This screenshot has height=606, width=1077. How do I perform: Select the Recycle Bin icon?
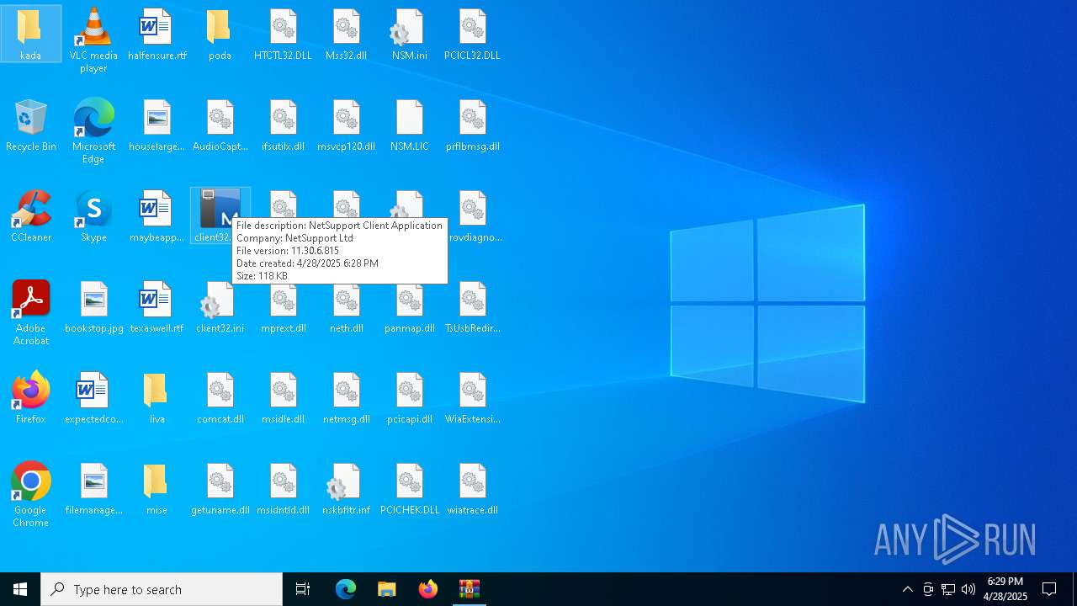(x=30, y=125)
